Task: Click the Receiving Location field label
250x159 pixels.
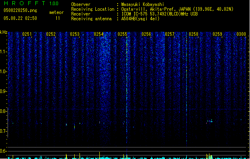Action: point(93,9)
